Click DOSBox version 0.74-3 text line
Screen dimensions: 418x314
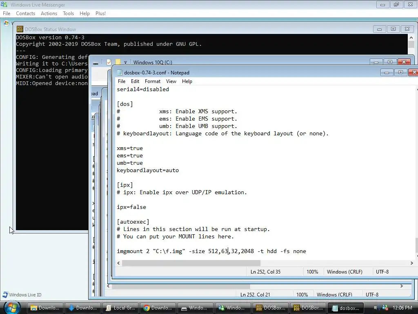[50, 38]
